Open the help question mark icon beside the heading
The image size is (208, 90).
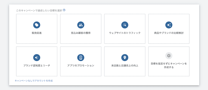click(64, 10)
